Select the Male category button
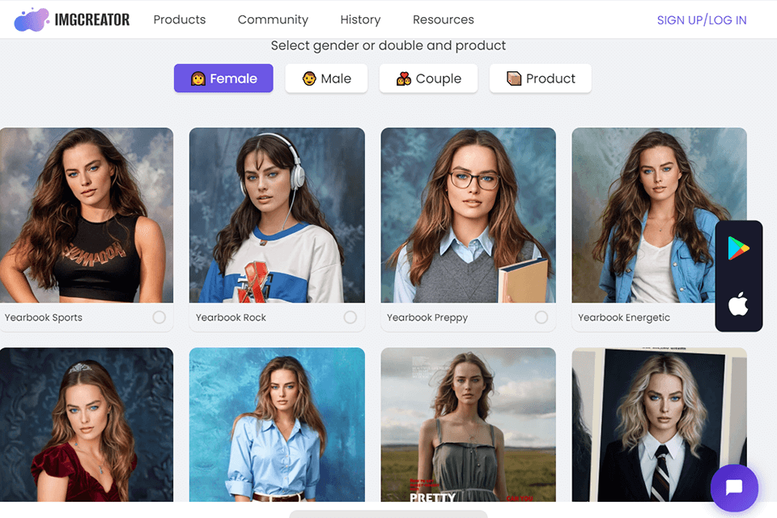777x518 pixels. coord(326,79)
